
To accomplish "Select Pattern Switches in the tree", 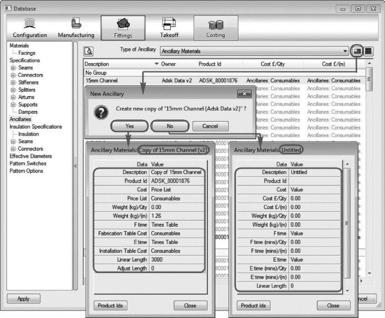I will click(28, 164).
